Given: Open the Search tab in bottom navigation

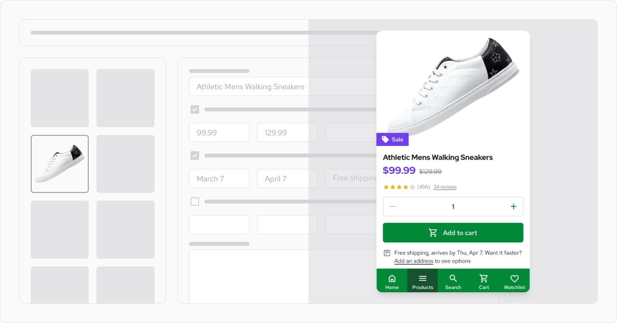Looking at the screenshot, I should click(453, 281).
